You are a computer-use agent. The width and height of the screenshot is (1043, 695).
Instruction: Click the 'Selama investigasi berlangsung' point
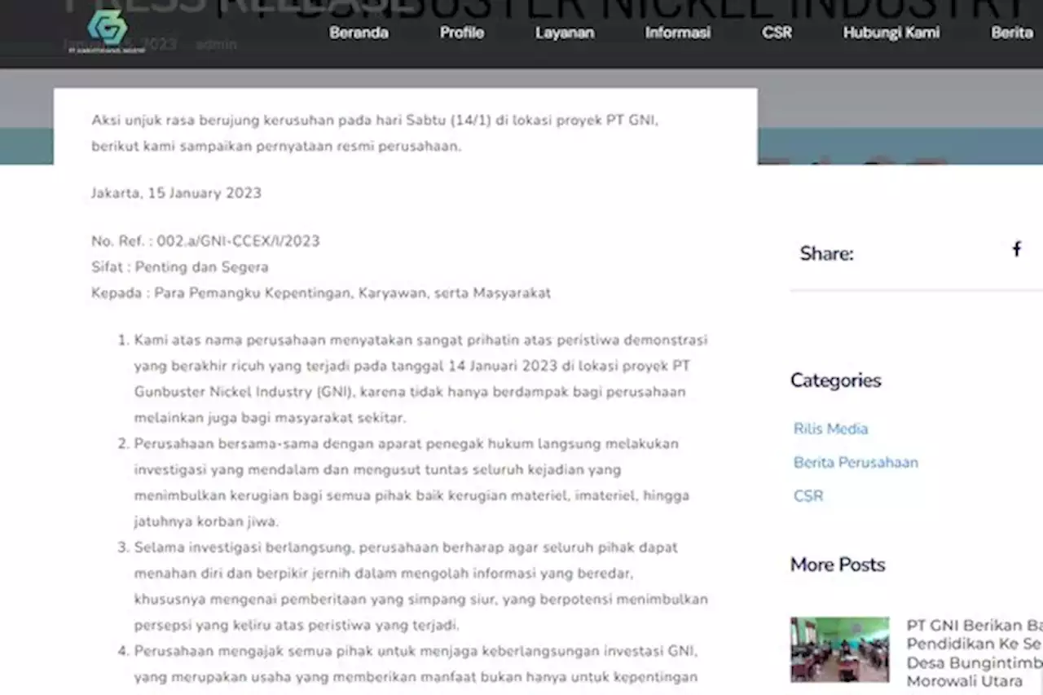(x=420, y=587)
